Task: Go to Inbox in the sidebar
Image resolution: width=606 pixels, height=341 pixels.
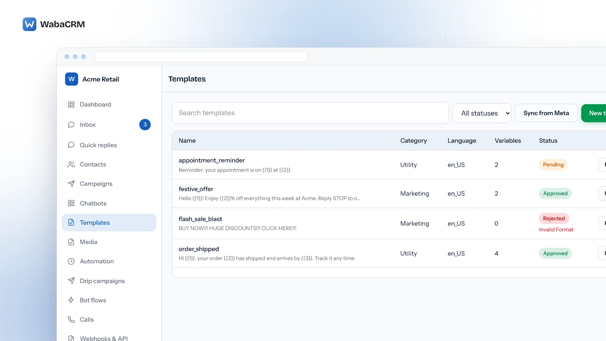Action: pos(109,125)
